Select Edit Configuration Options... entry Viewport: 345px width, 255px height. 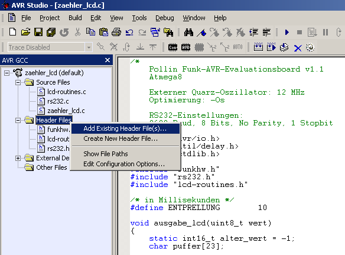[126, 164]
